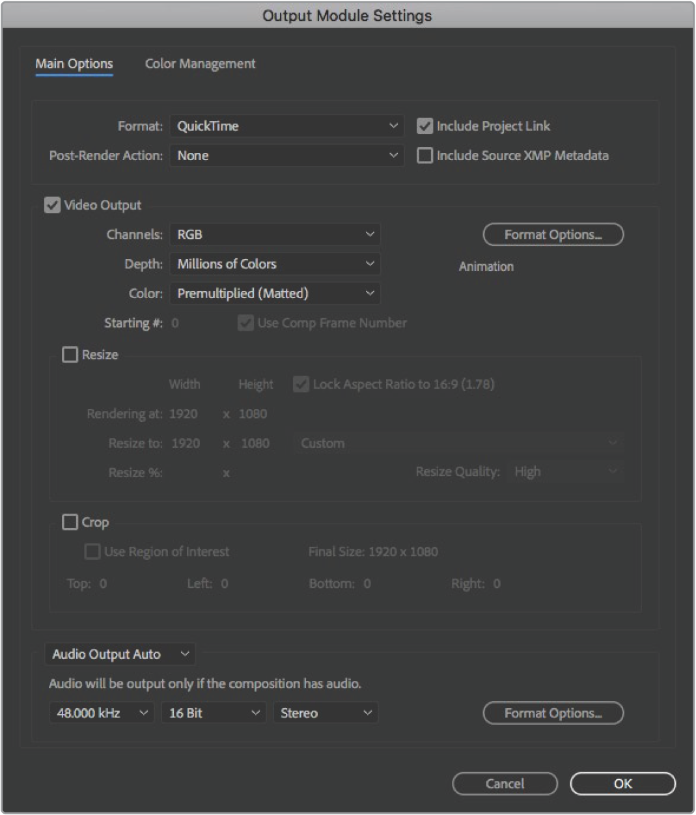Image resolution: width=696 pixels, height=815 pixels.
Task: Toggle the Video Output checkbox
Action: (53, 205)
